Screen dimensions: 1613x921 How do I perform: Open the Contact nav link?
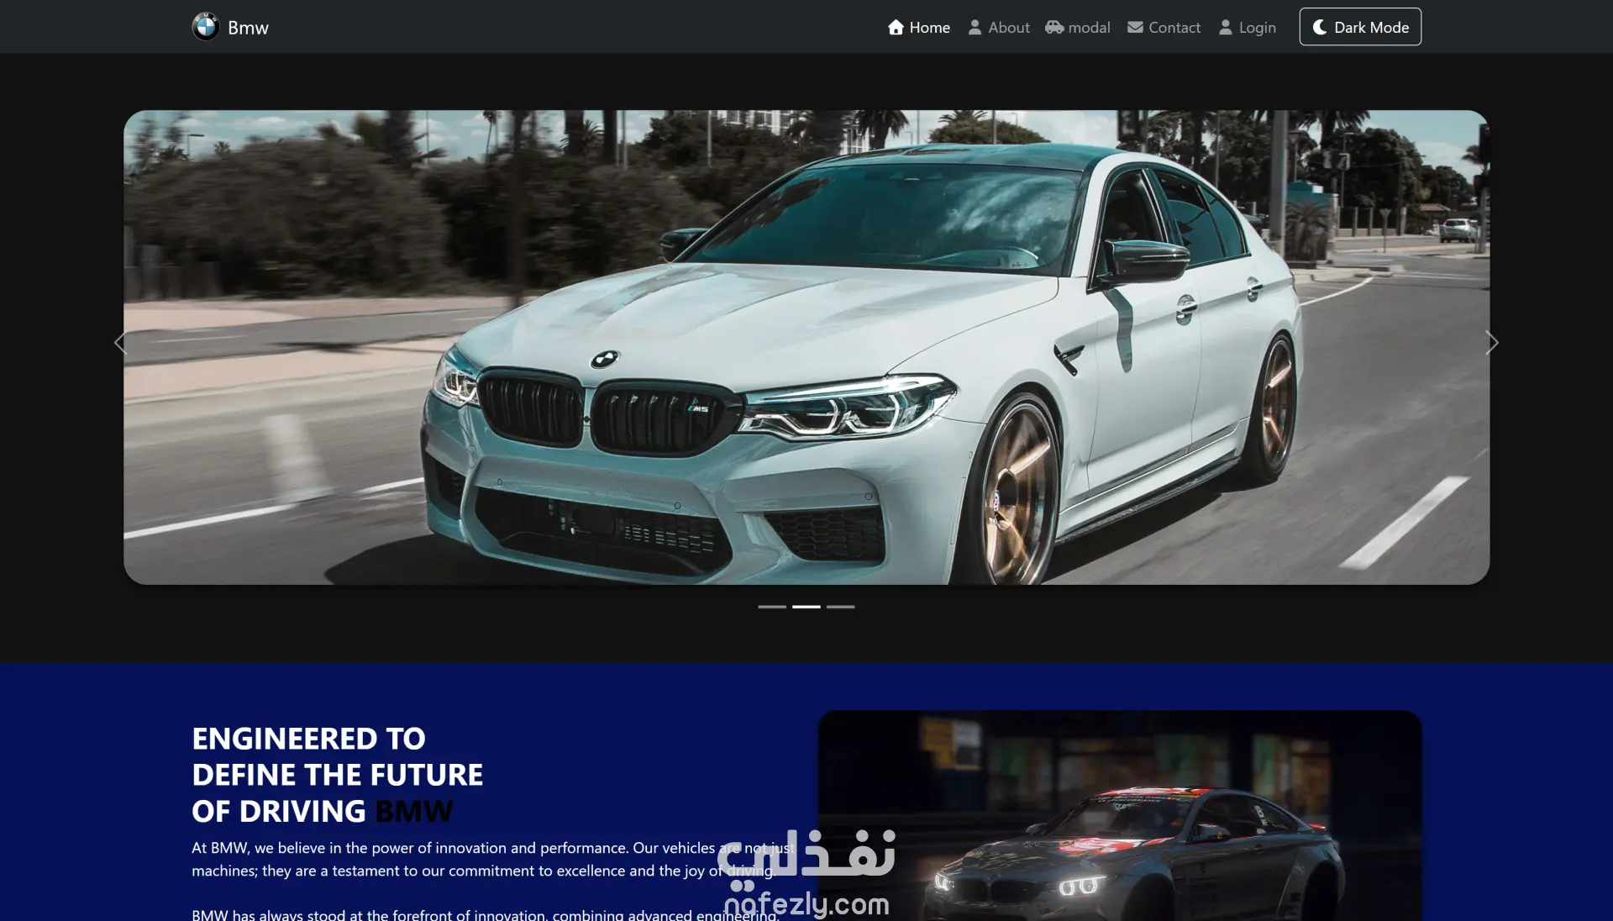[1174, 28]
